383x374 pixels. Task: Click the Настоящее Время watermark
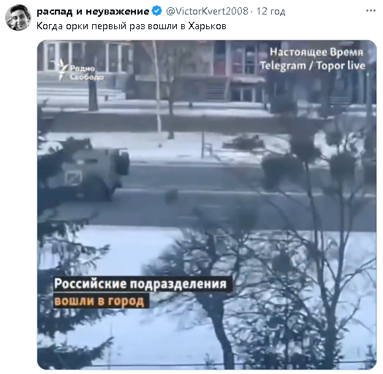[x=316, y=53]
